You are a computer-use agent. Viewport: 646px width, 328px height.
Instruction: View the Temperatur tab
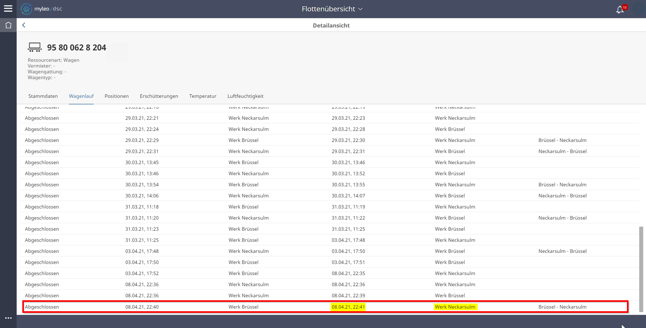tap(203, 96)
